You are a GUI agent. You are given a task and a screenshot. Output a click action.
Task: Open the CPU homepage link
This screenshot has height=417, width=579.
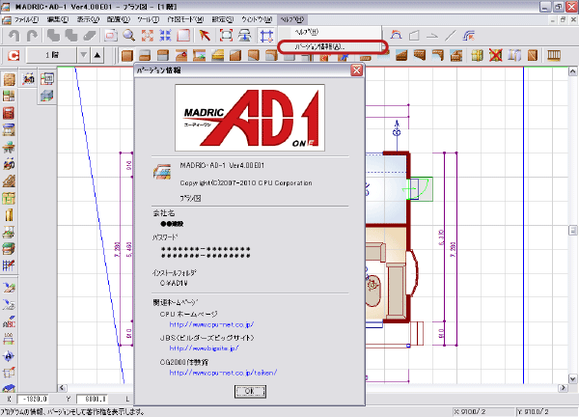(211, 324)
